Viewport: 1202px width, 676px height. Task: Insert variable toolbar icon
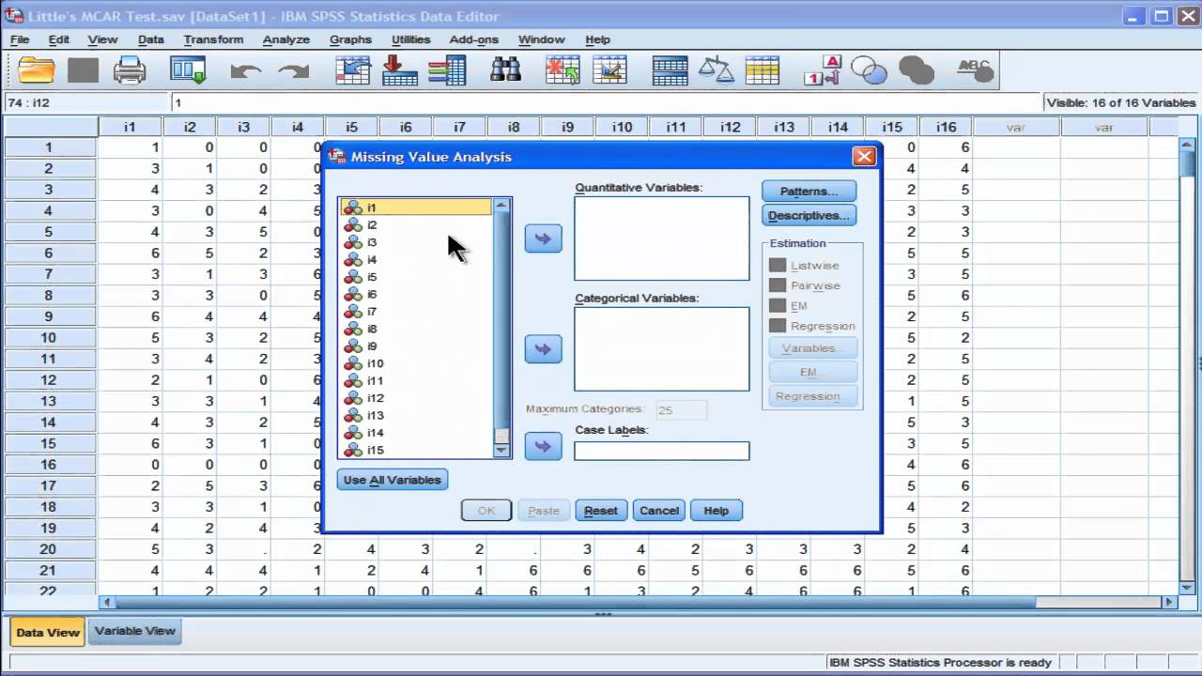[x=609, y=70]
